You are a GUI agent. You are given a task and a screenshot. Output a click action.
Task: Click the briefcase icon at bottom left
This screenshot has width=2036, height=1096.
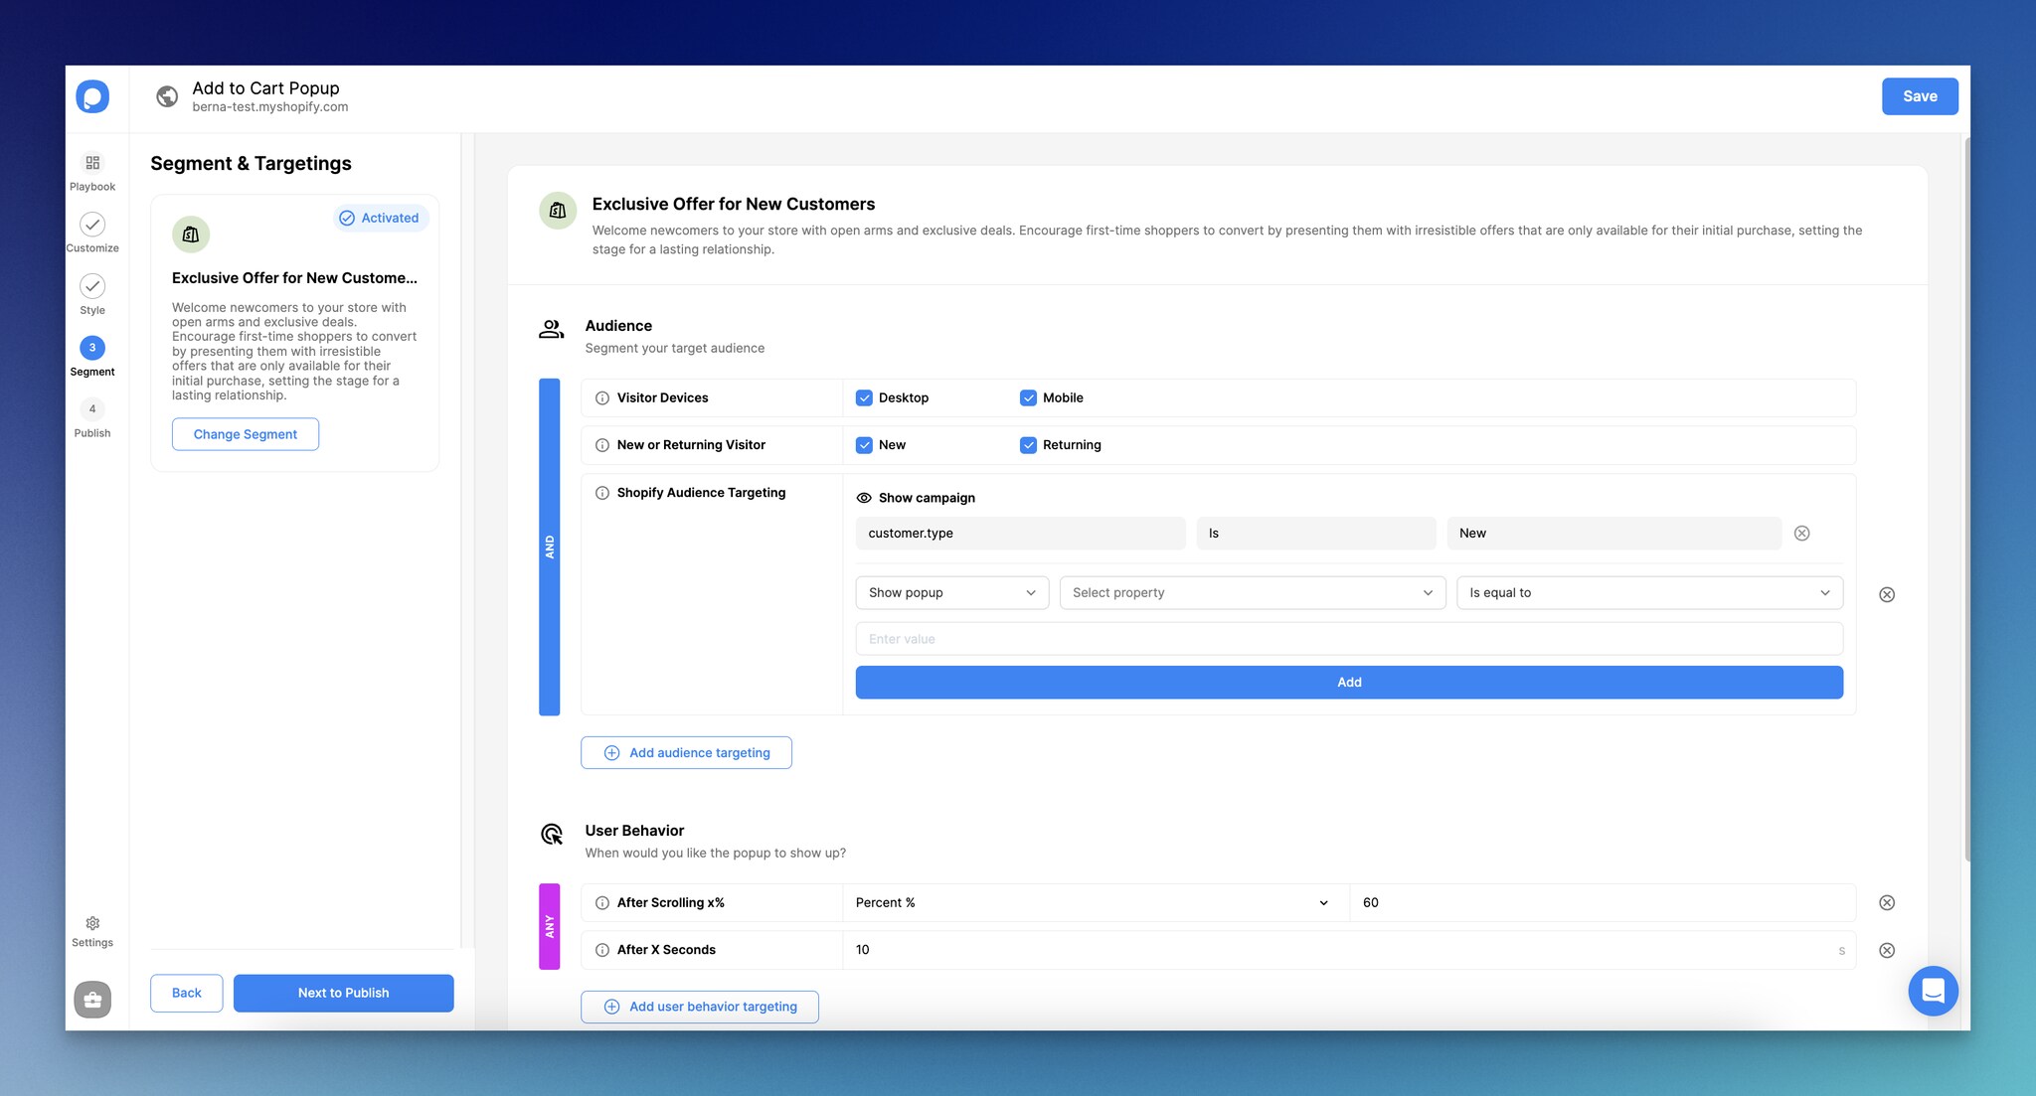point(92,1000)
